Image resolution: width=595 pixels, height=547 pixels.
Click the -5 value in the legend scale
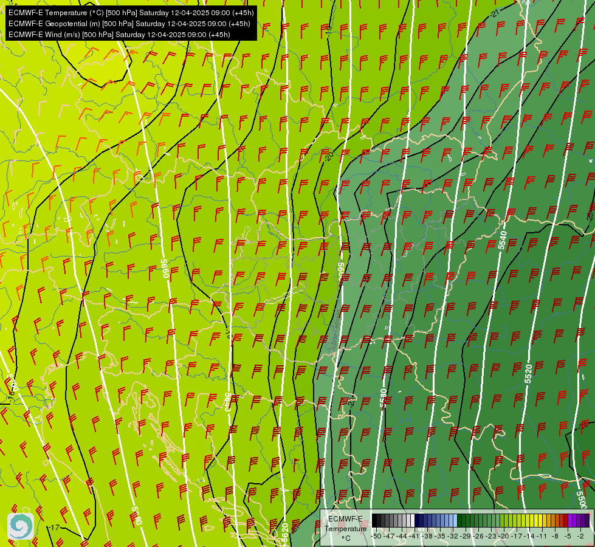click(x=568, y=536)
